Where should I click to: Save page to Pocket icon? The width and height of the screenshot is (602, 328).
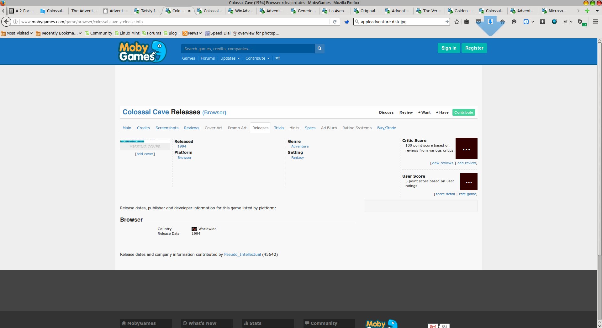click(478, 22)
